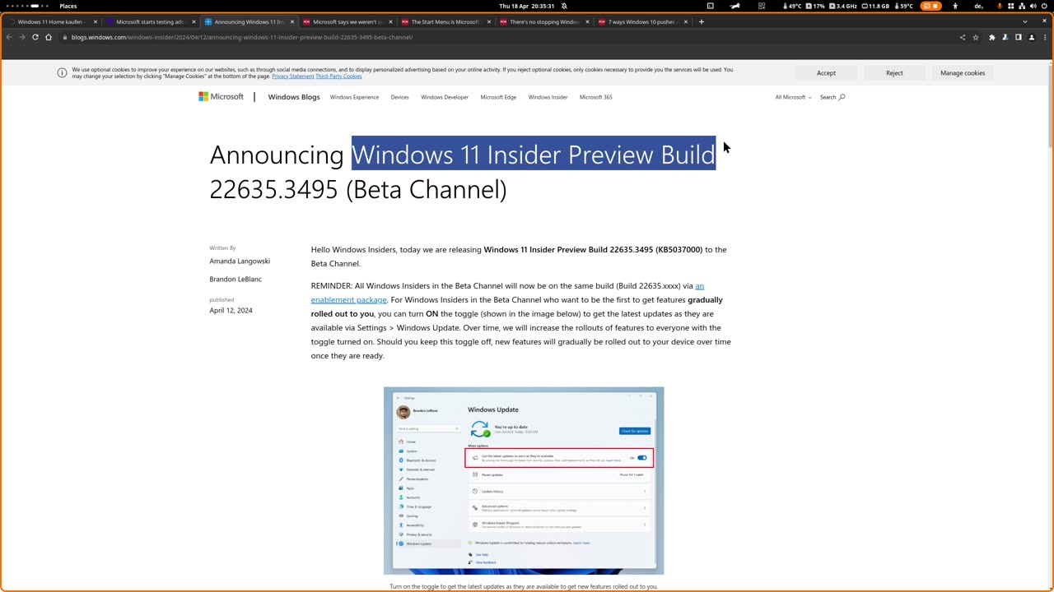The width and height of the screenshot is (1054, 592).
Task: Open the browser home page icon
Action: point(49,37)
